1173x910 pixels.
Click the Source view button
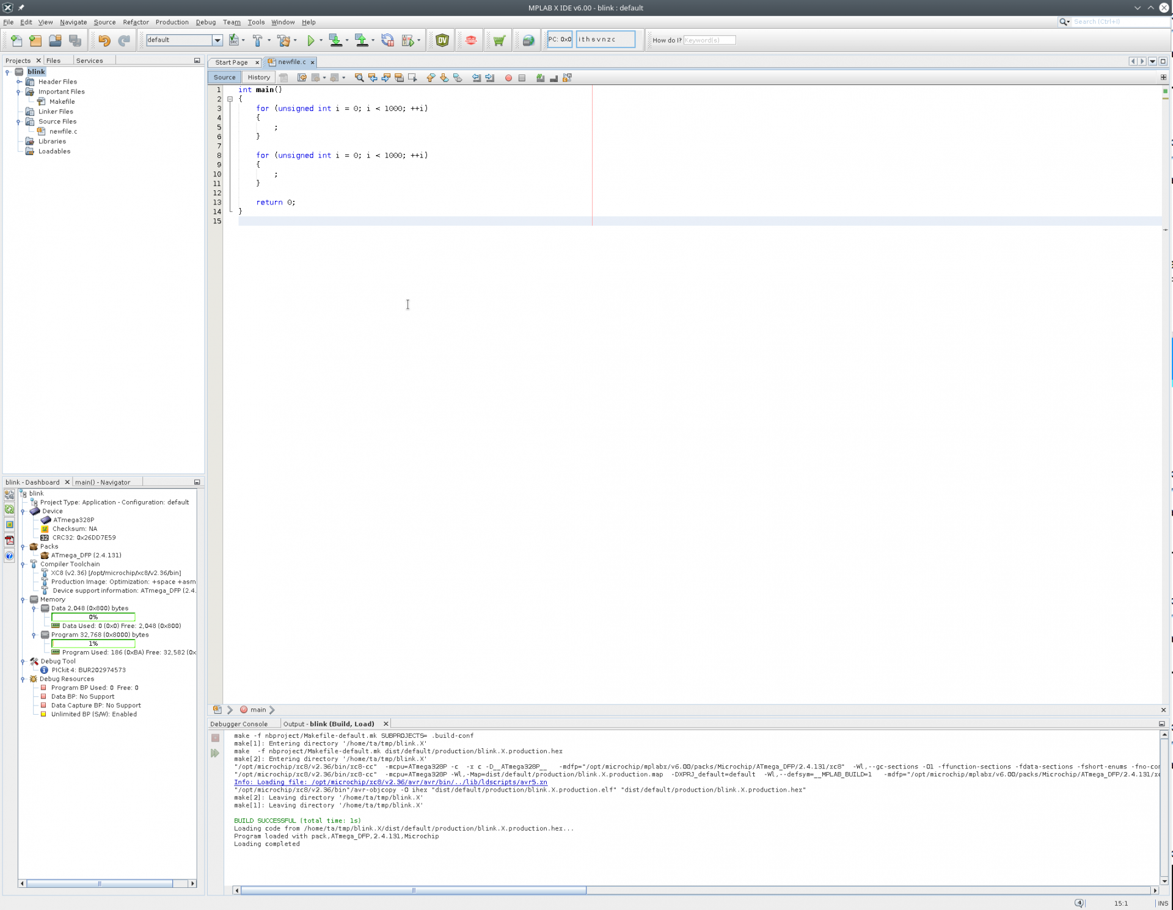pyautogui.click(x=224, y=78)
